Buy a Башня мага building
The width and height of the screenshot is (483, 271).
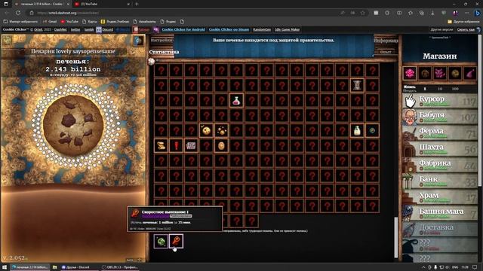440,213
